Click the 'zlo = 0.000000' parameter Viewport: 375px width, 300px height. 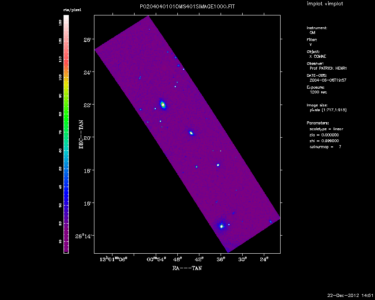pos(324,135)
